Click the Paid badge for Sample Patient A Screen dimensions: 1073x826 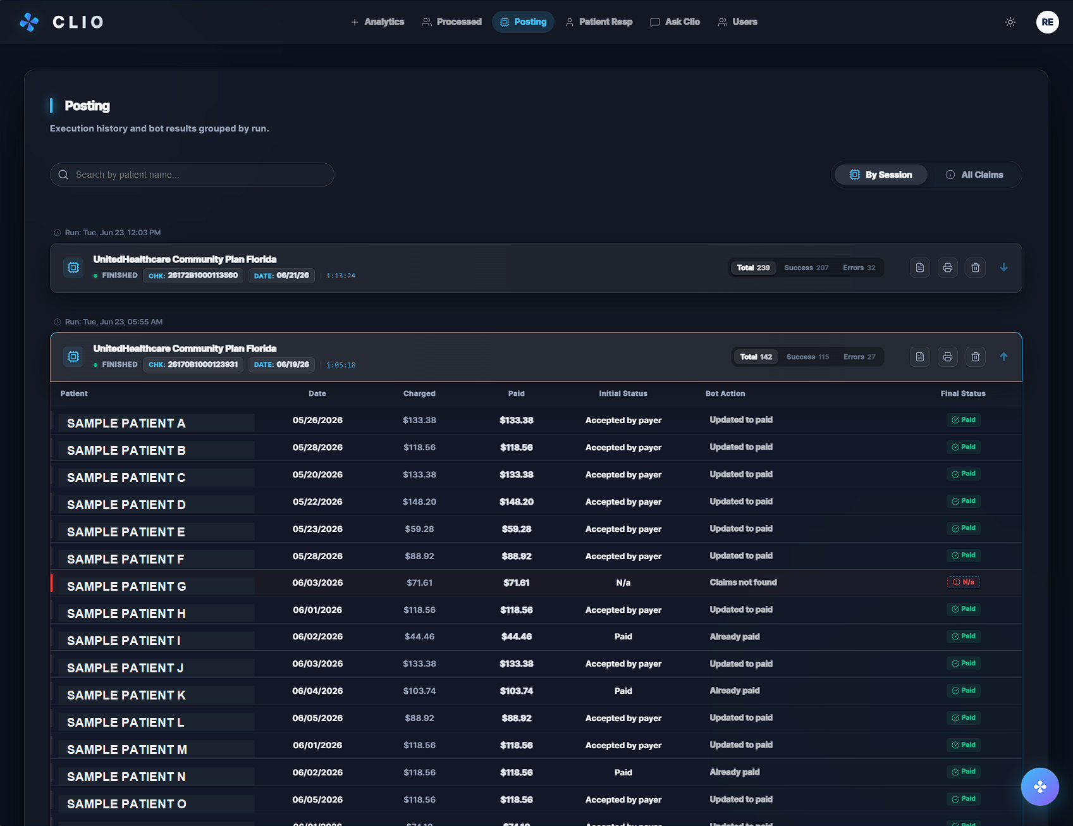point(964,420)
